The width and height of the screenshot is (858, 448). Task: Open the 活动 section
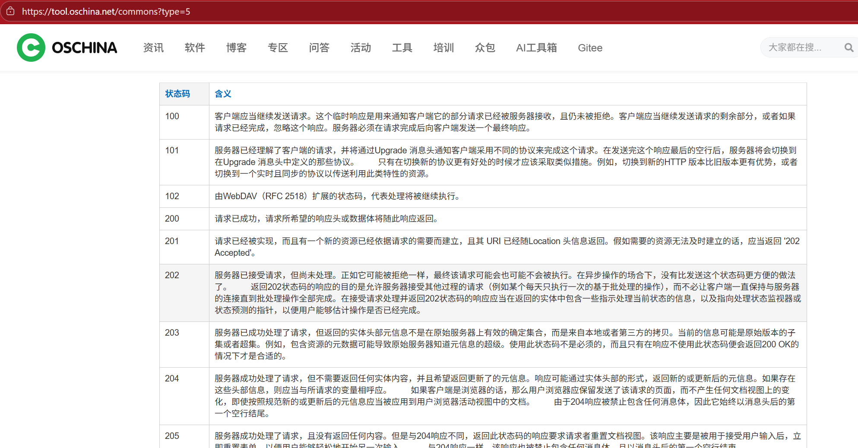click(x=361, y=48)
